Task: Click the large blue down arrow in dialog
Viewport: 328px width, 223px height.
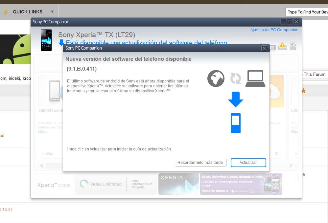Action: tap(236, 100)
